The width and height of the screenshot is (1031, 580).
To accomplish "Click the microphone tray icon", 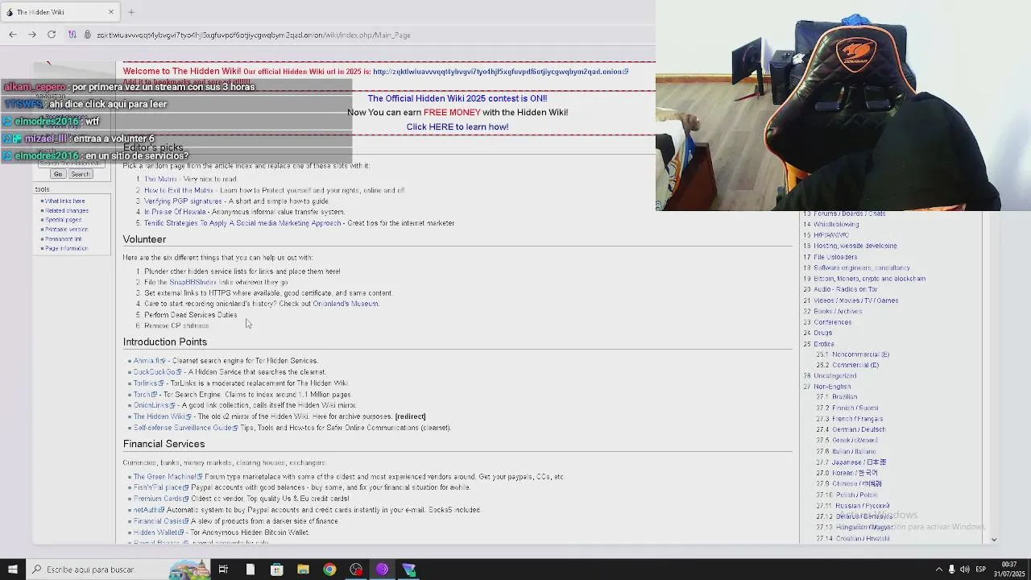I will coord(951,570).
